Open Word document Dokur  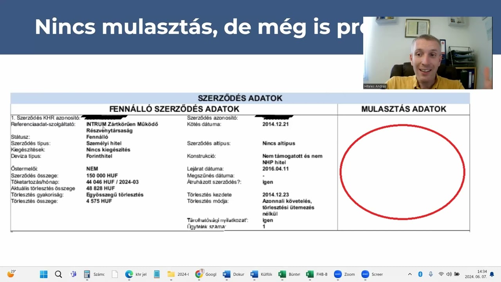(234, 274)
